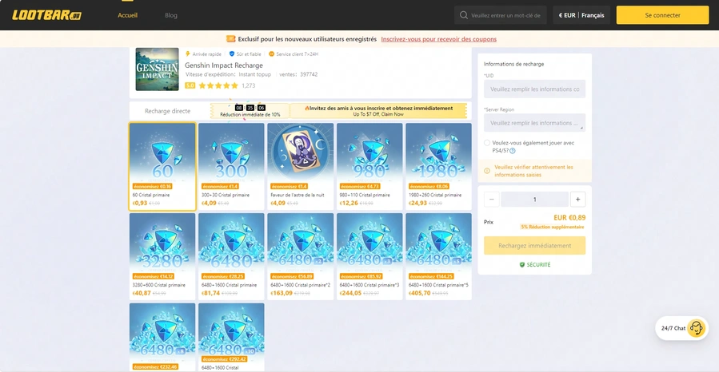This screenshot has width=719, height=372.
Task: Click the Arrivée rapide lightning icon
Action: 187,54
